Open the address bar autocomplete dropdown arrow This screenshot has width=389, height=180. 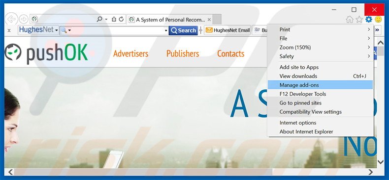point(106,19)
